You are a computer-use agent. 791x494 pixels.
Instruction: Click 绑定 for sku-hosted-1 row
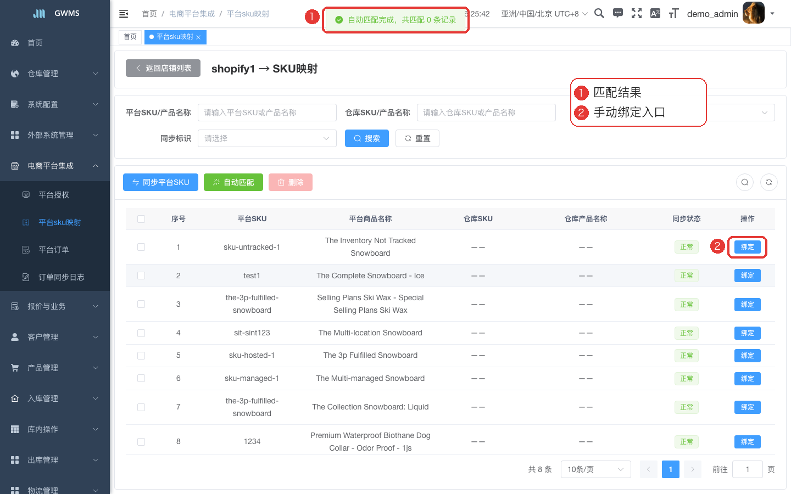click(748, 356)
